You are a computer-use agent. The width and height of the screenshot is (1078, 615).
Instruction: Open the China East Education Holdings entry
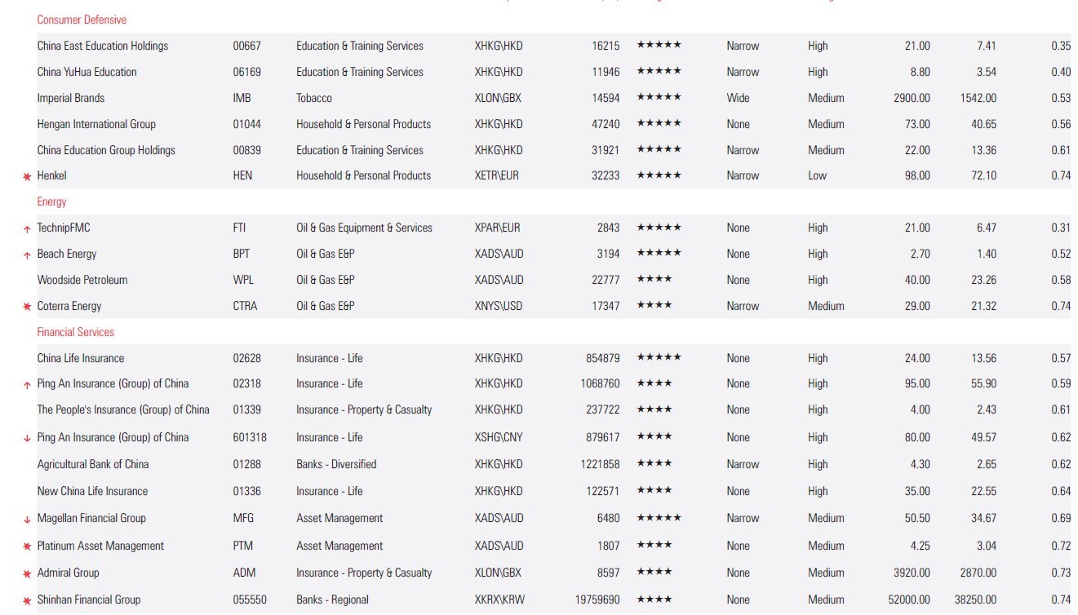click(102, 46)
